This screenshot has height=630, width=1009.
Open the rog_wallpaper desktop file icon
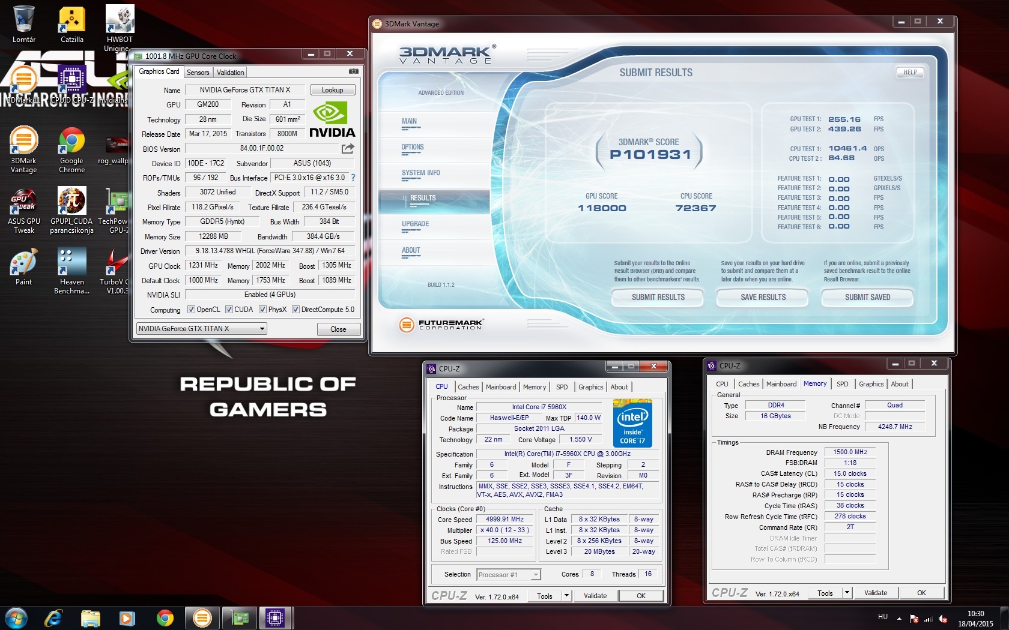(114, 150)
